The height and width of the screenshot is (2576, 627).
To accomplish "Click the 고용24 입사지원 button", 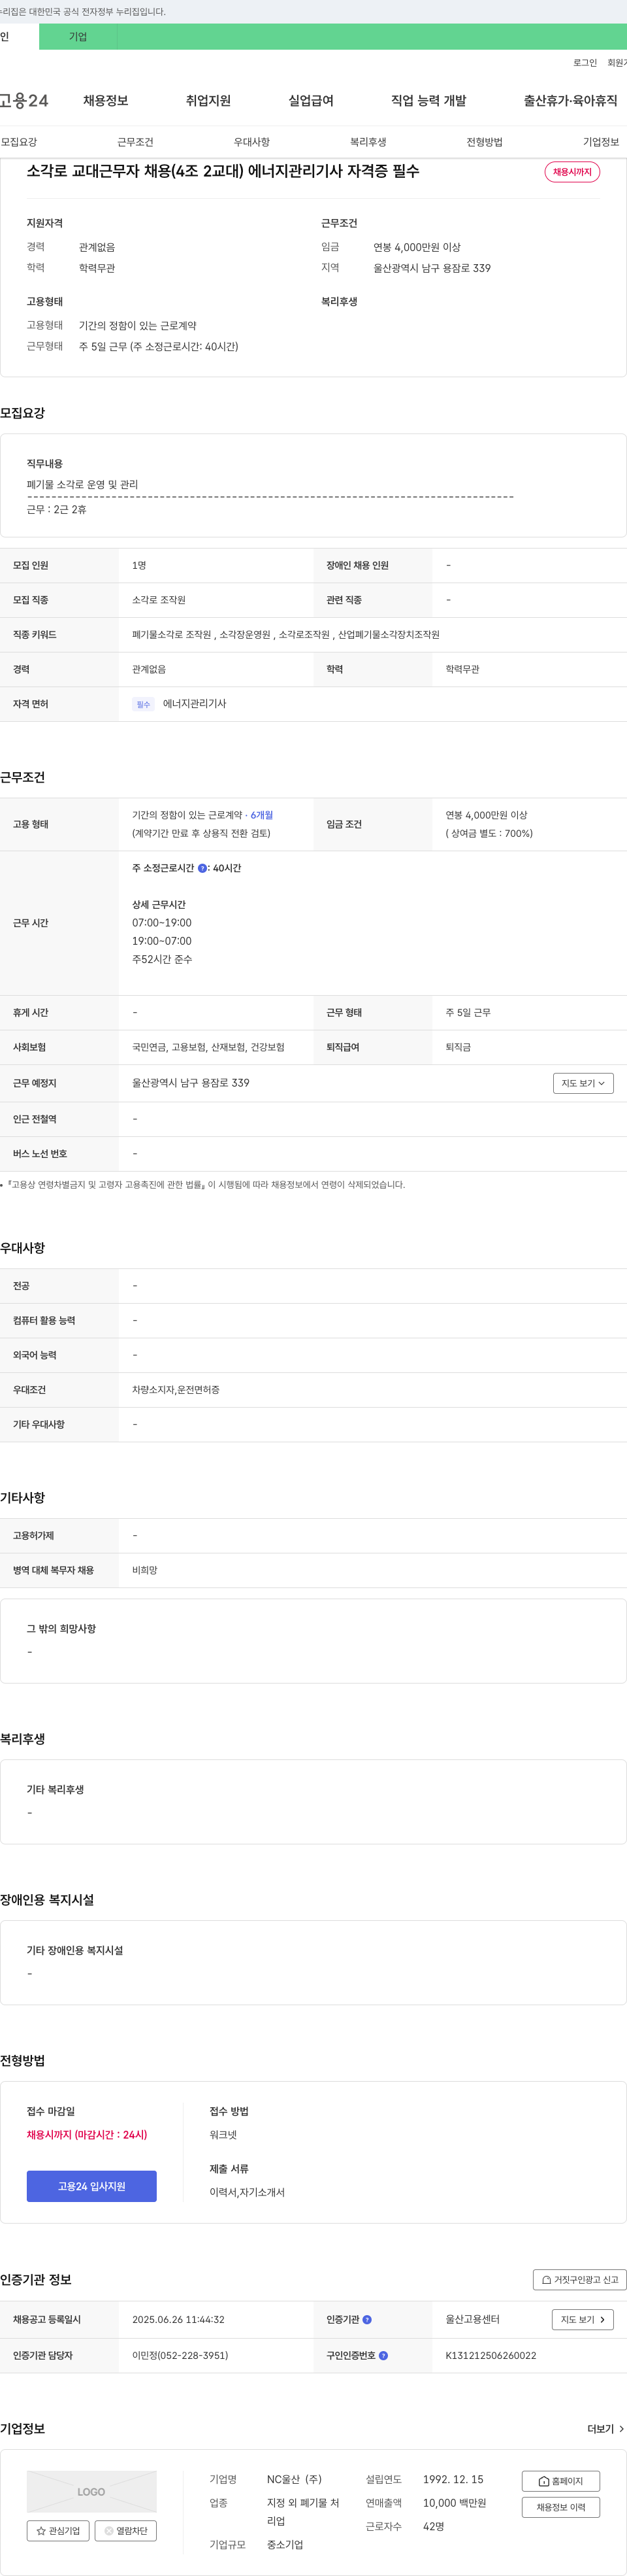I will 92,2186.
